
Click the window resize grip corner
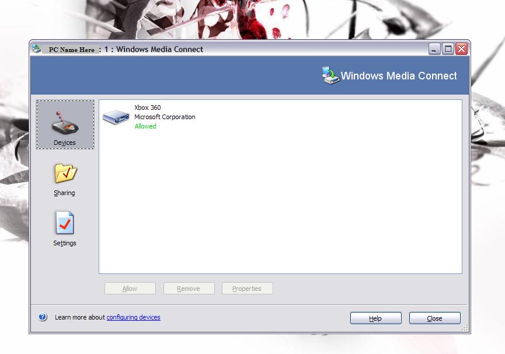[465, 328]
